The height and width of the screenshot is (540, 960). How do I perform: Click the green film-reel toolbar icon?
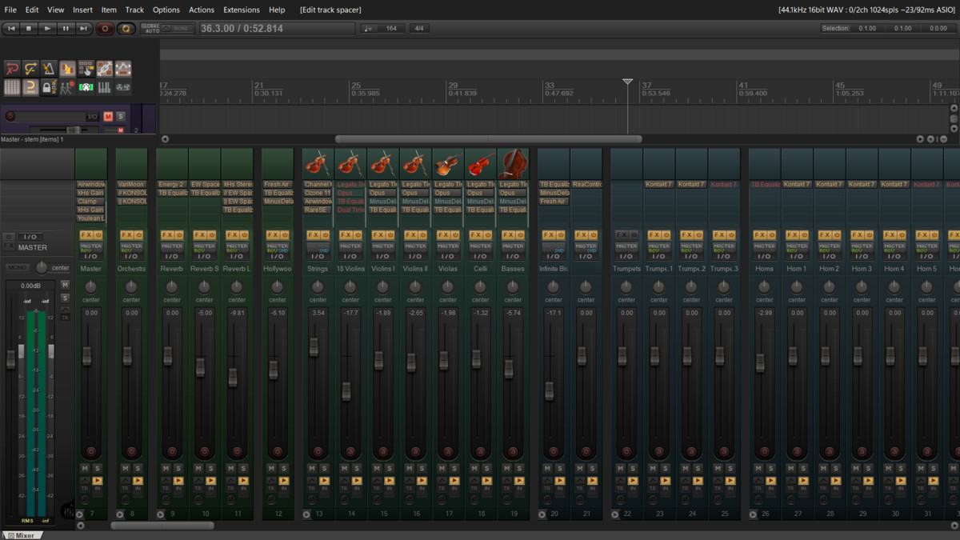click(x=86, y=87)
